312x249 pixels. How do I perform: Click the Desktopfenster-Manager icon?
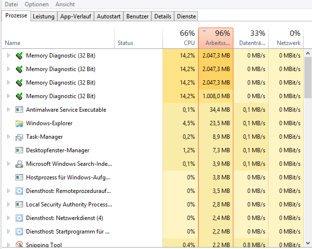coord(19,150)
